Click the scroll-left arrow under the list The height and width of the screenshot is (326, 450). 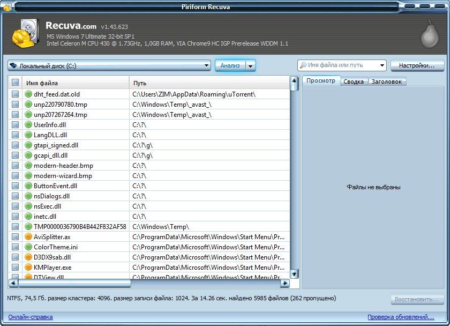[13, 283]
